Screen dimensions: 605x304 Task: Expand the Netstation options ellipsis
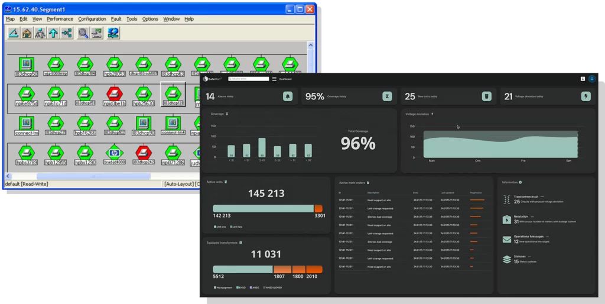point(533,216)
